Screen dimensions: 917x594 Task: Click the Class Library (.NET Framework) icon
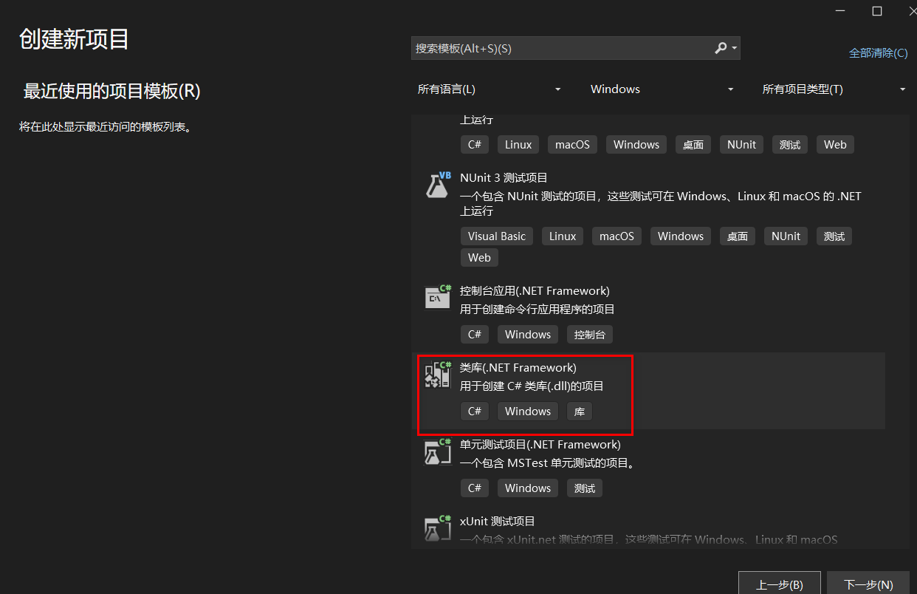438,375
